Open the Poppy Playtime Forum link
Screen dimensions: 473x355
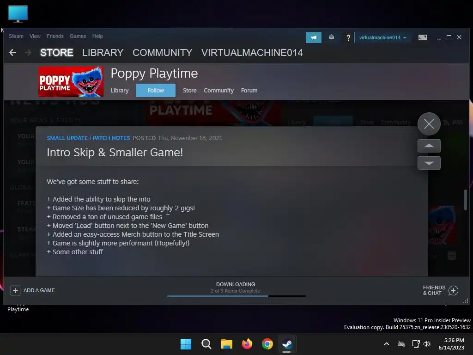click(x=249, y=90)
